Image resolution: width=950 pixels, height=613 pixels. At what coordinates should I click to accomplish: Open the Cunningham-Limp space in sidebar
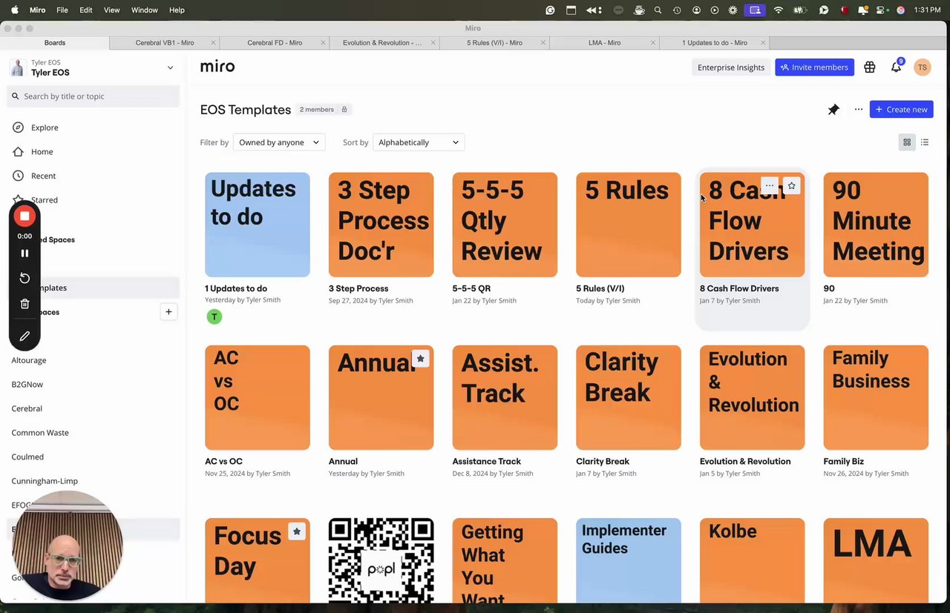[x=45, y=481]
